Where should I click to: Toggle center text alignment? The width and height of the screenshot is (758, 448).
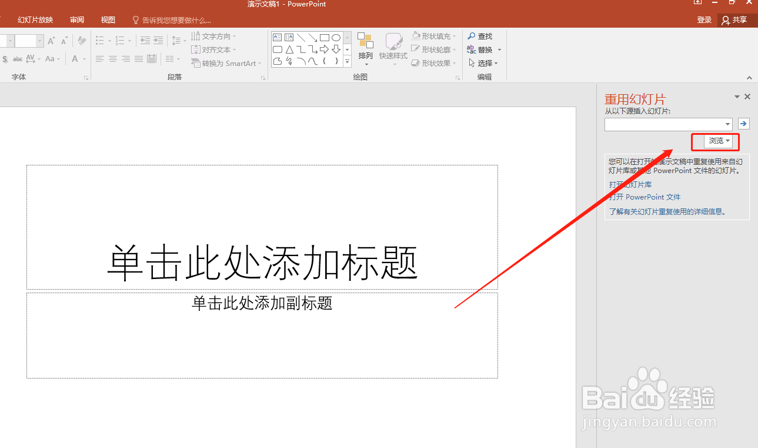coord(112,59)
